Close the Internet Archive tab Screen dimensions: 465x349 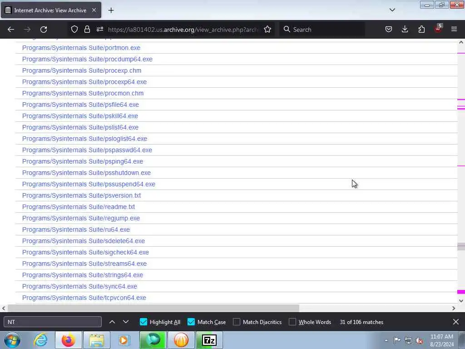coord(94,10)
